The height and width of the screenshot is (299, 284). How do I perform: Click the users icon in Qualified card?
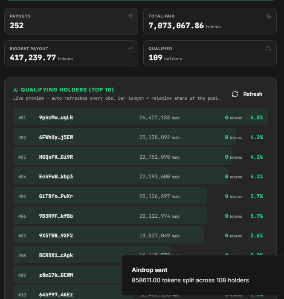268,48
